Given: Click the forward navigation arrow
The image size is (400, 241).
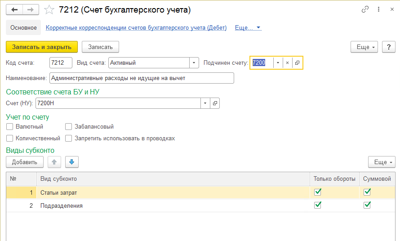Looking at the screenshot, I should [x=31, y=10].
